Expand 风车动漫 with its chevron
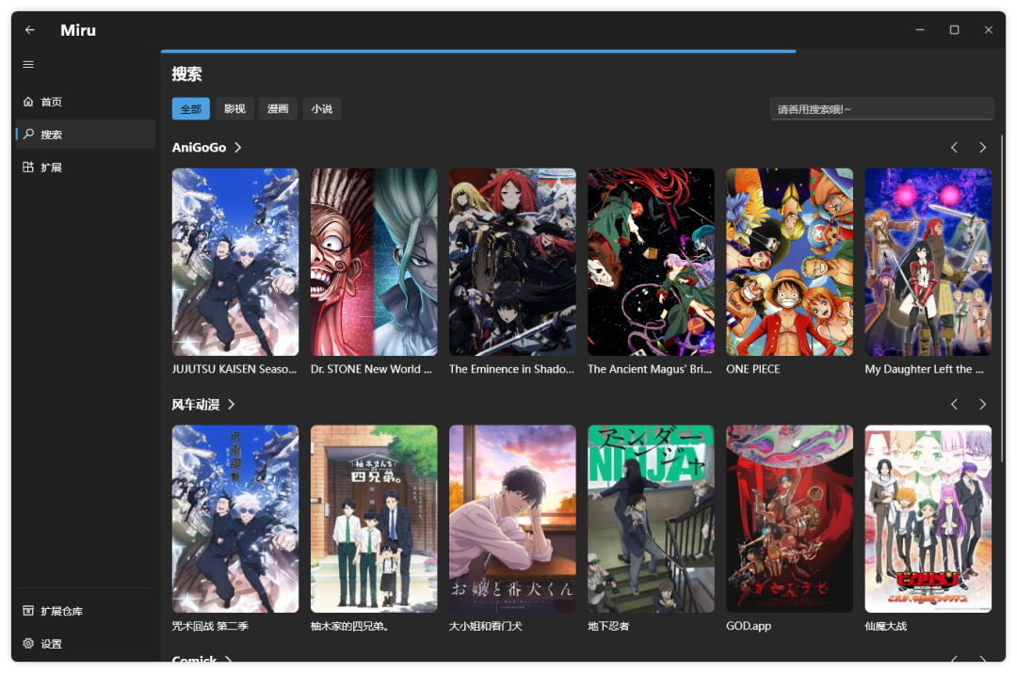The height and width of the screenshot is (673, 1017). point(232,405)
